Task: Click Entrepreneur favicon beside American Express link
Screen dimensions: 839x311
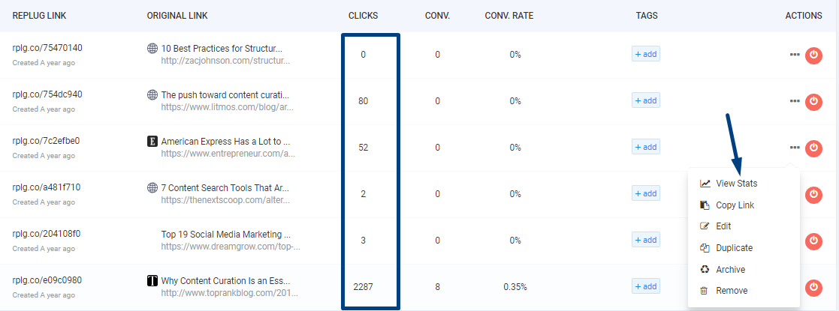Action: click(x=152, y=141)
